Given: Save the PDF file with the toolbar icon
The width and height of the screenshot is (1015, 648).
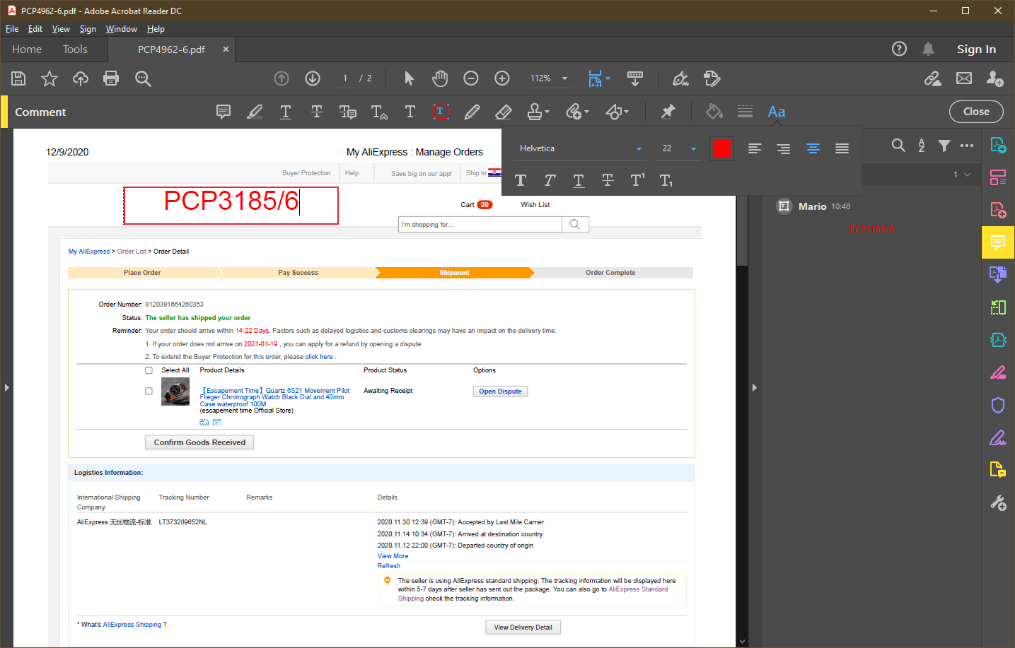Looking at the screenshot, I should (x=18, y=78).
